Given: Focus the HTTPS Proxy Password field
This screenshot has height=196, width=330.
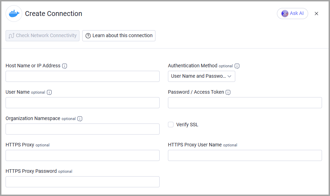Looking at the screenshot, I should pyautogui.click(x=83, y=182).
